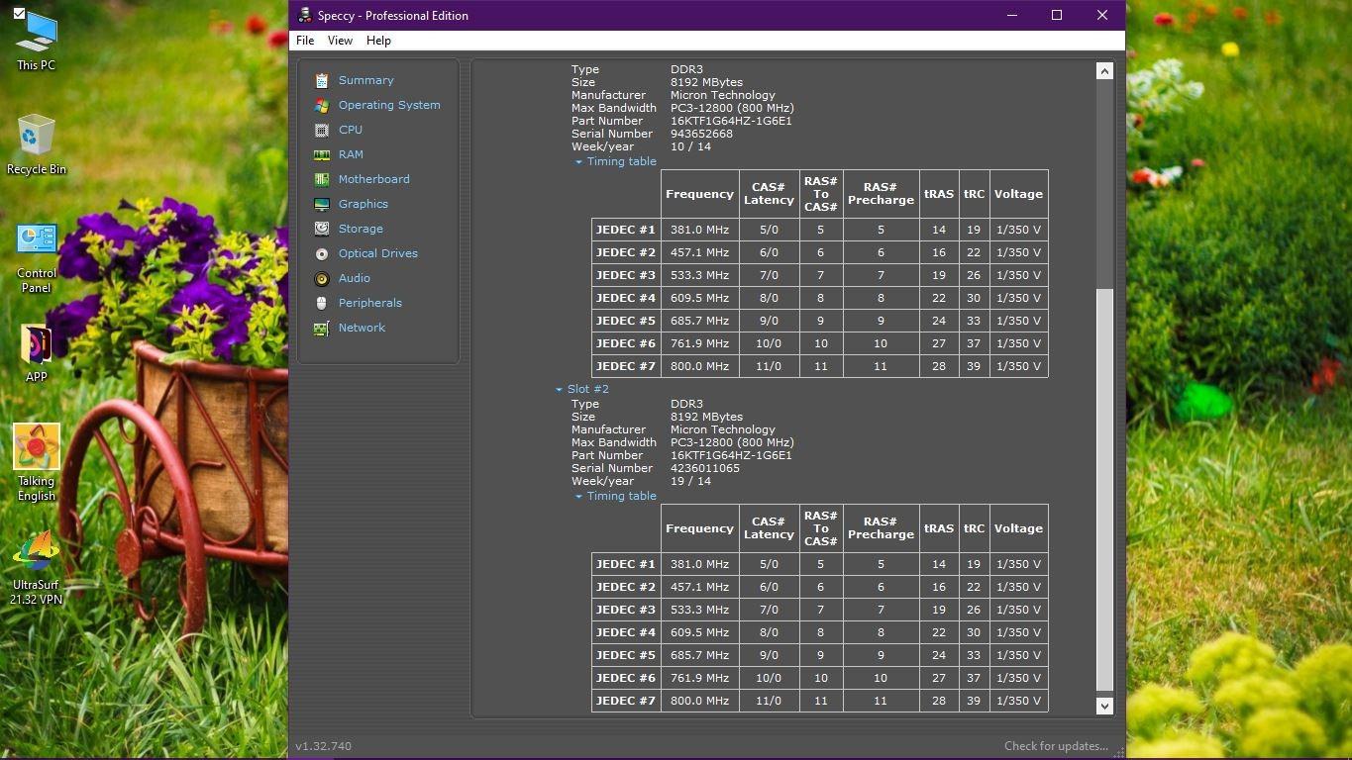Click the CPU chip icon
The height and width of the screenshot is (760, 1352).
coord(321,130)
